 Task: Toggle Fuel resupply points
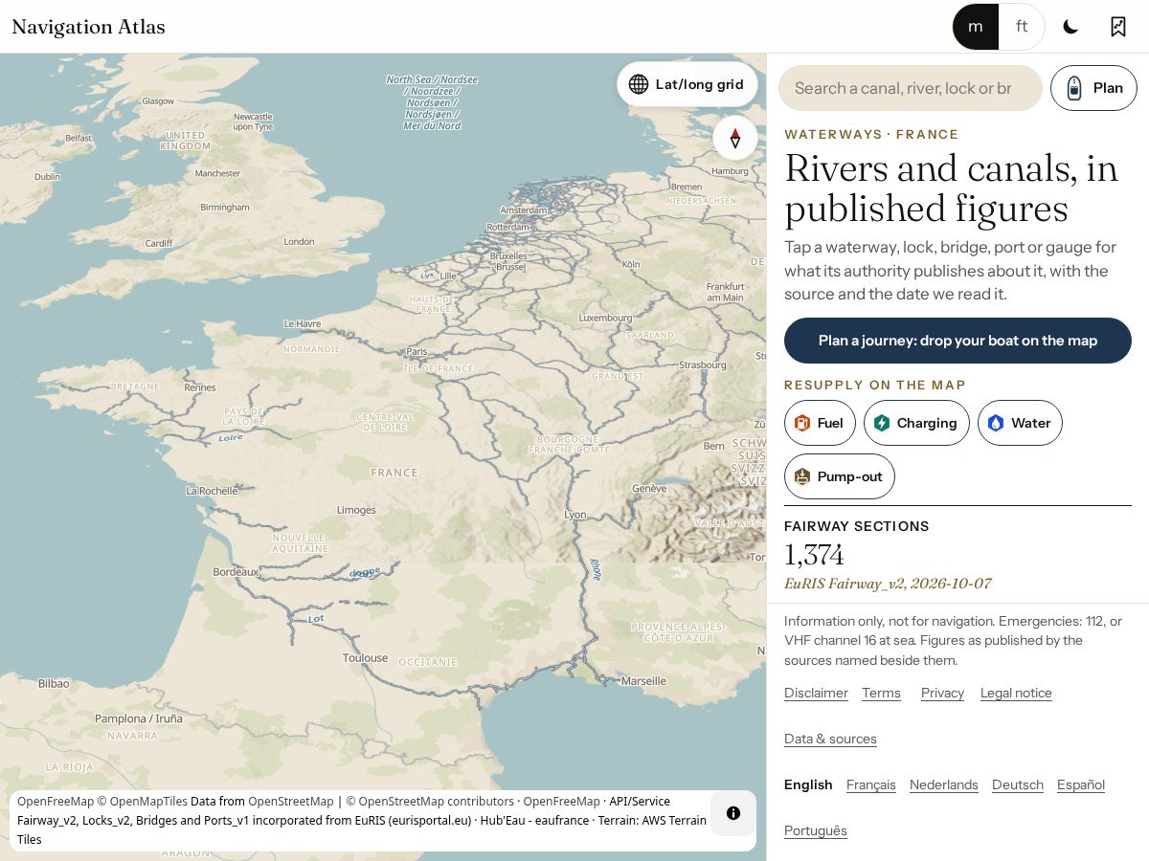pyautogui.click(x=820, y=423)
